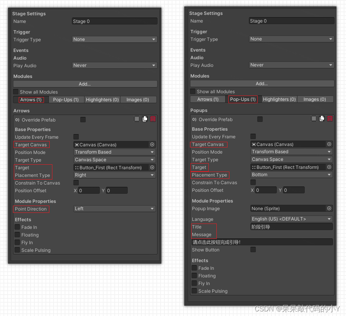Open Placement Type dropdown showing Right
Image resolution: width=346 pixels, height=316 pixels.
tap(115, 175)
